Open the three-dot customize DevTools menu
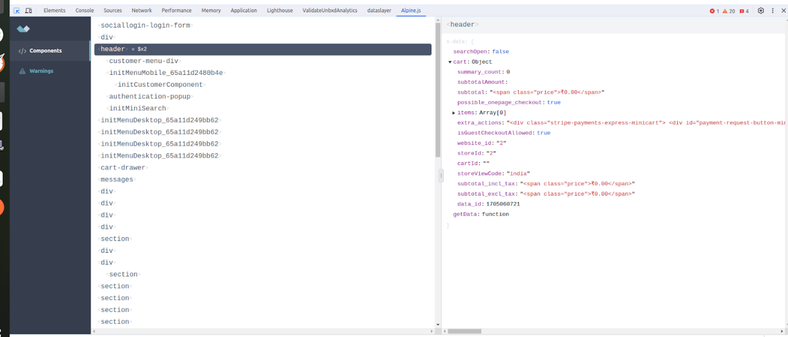788x337 pixels. coord(772,10)
